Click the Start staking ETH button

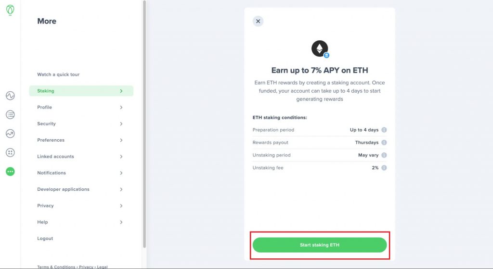click(x=320, y=245)
